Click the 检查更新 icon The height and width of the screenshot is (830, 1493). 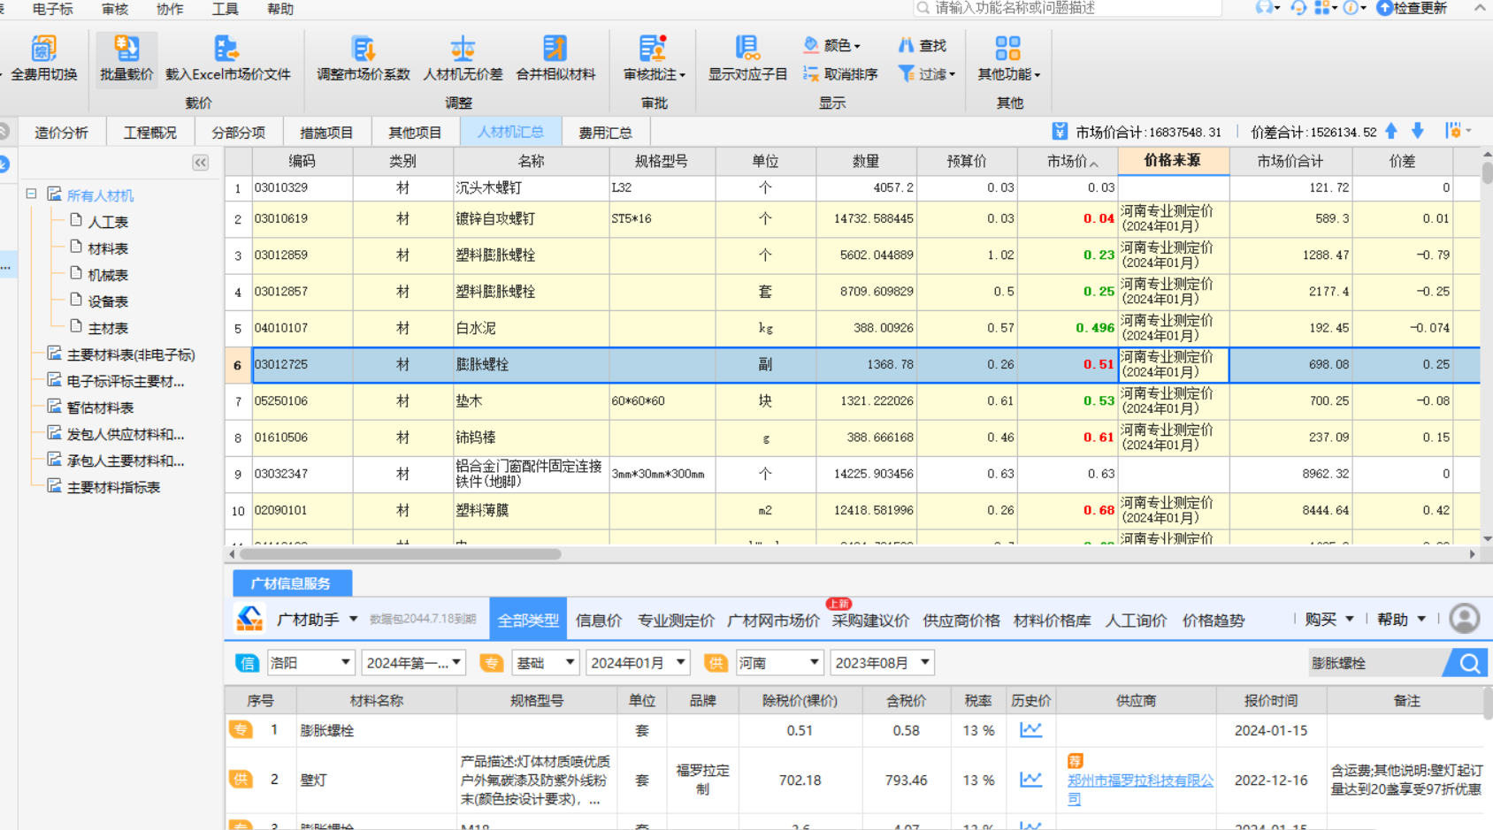tap(1412, 8)
